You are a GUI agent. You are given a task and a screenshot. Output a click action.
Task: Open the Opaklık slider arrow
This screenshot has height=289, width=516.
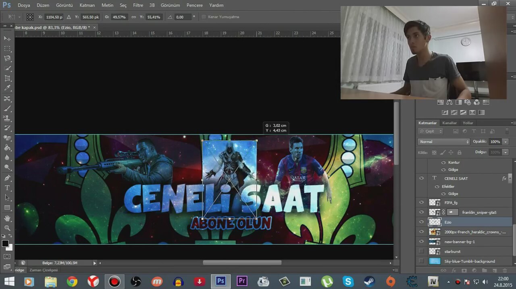[x=506, y=142]
